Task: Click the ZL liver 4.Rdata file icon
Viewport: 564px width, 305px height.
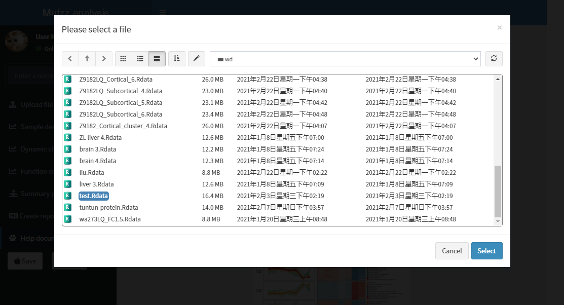Action: (x=67, y=138)
